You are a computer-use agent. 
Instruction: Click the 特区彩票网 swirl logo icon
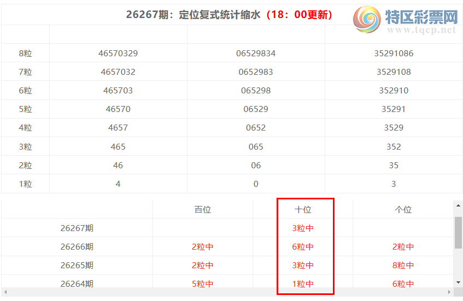[x=367, y=19]
